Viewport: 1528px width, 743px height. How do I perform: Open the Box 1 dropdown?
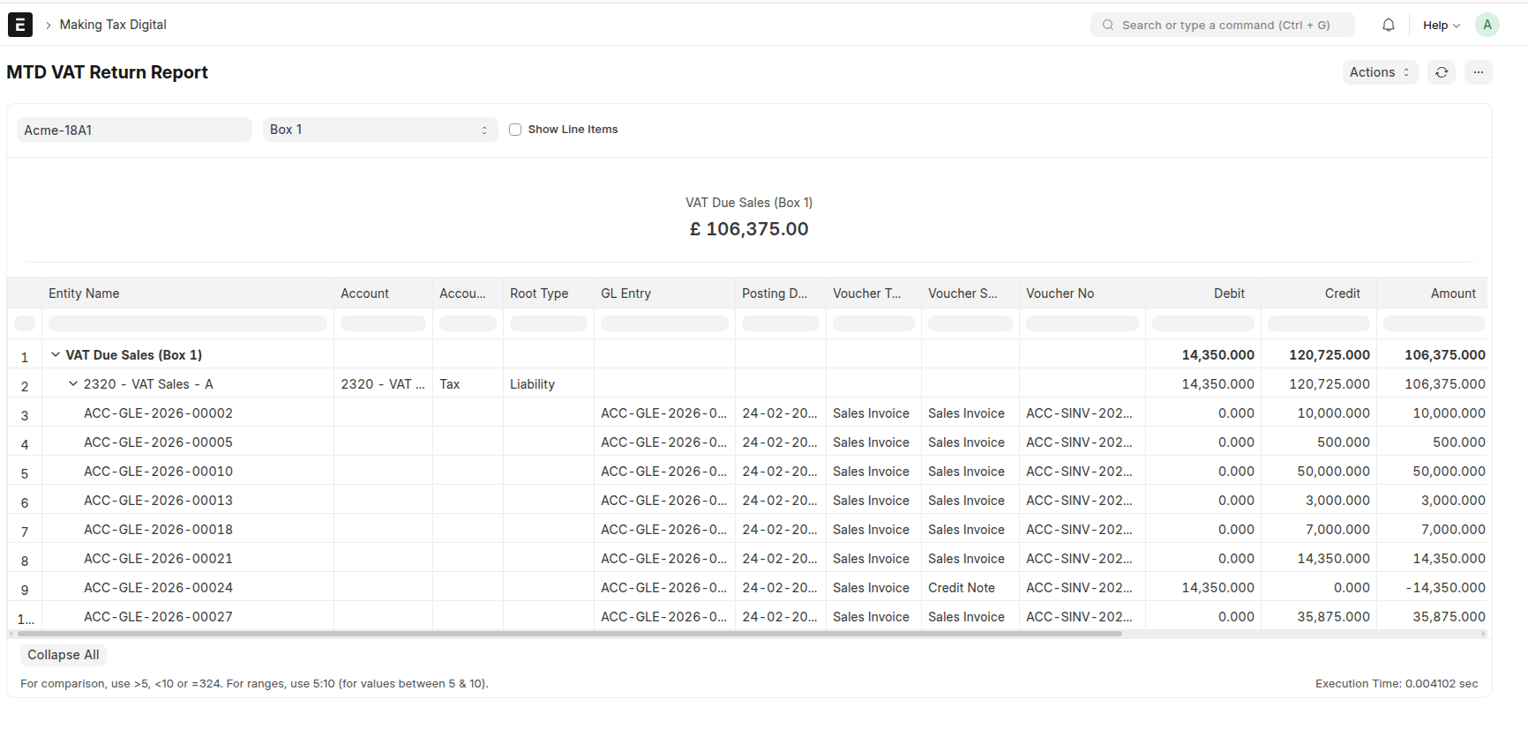[x=380, y=130]
